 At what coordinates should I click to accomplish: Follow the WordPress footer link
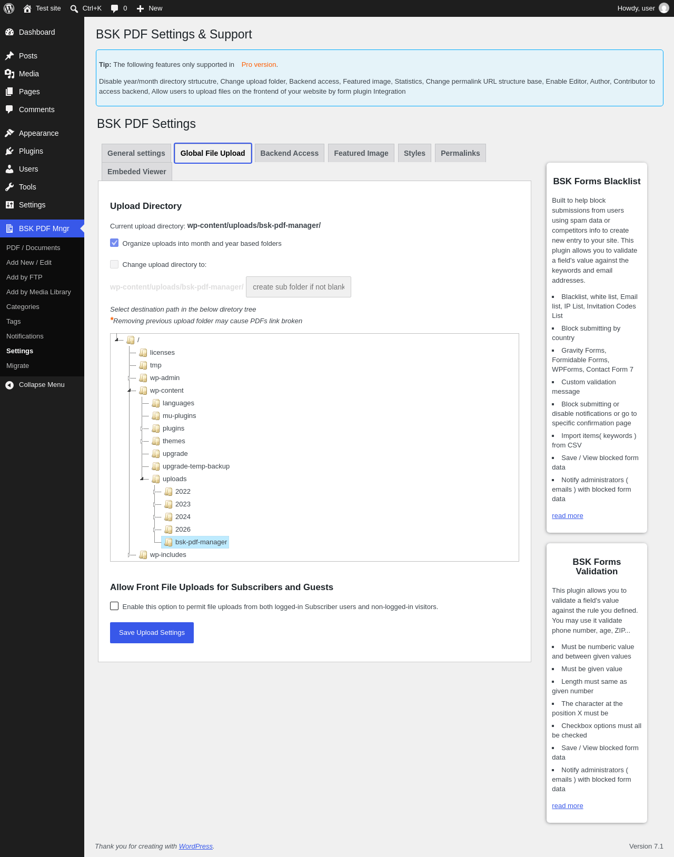coord(196,846)
